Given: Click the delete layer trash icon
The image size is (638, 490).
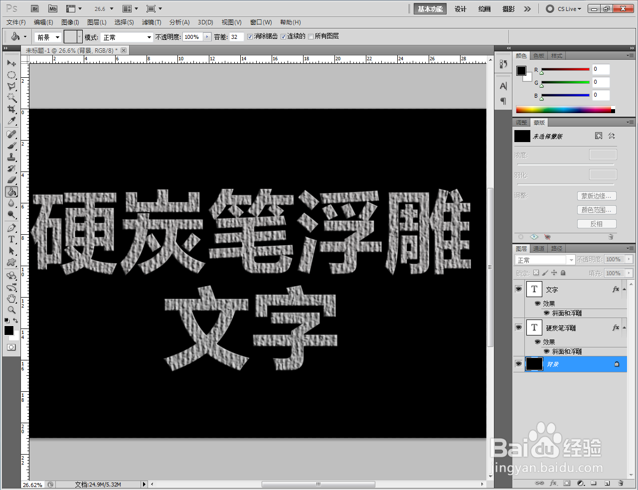Looking at the screenshot, I should point(620,483).
